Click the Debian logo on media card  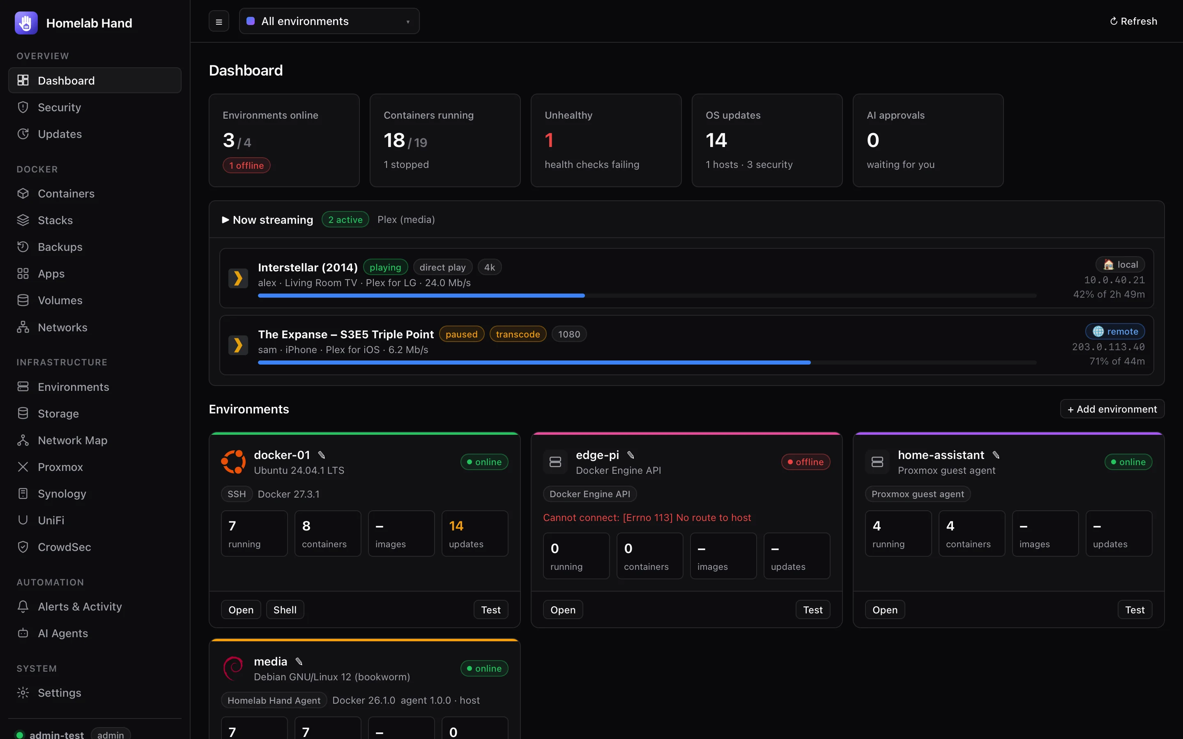(233, 668)
